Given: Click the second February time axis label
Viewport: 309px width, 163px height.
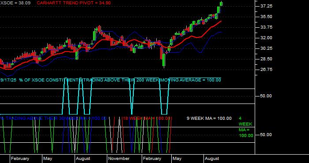Looking at the screenshot, I should click(x=152, y=159).
